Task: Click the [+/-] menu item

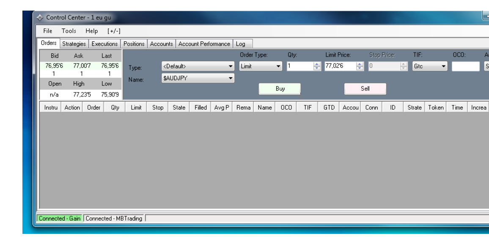Action: (114, 31)
